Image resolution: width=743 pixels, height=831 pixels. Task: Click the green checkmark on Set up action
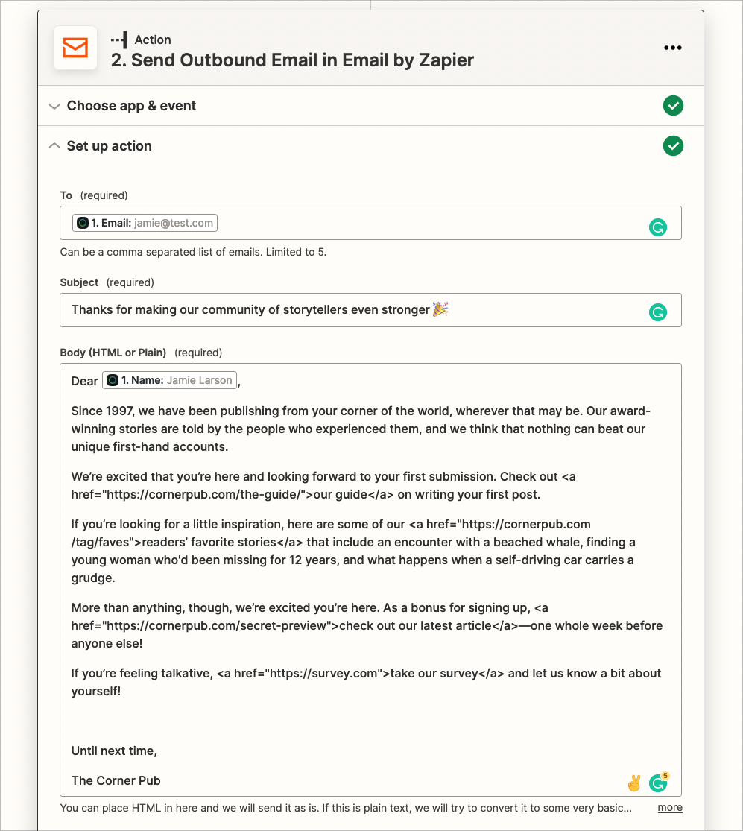[x=673, y=145]
